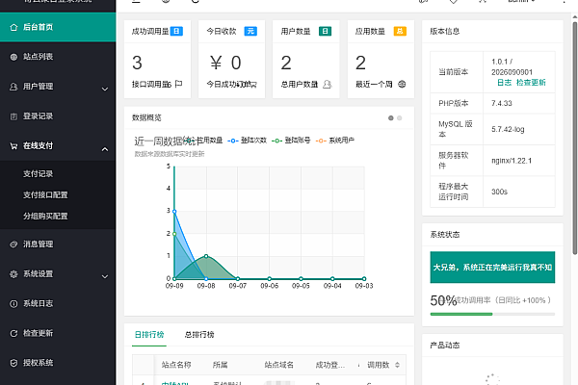
Task: Click the blue 日 badge on 成功调用量 card
Action: point(176,32)
